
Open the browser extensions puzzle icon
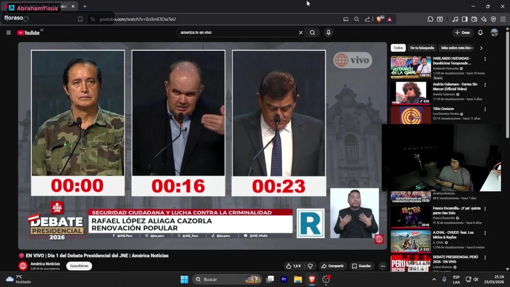(430, 19)
